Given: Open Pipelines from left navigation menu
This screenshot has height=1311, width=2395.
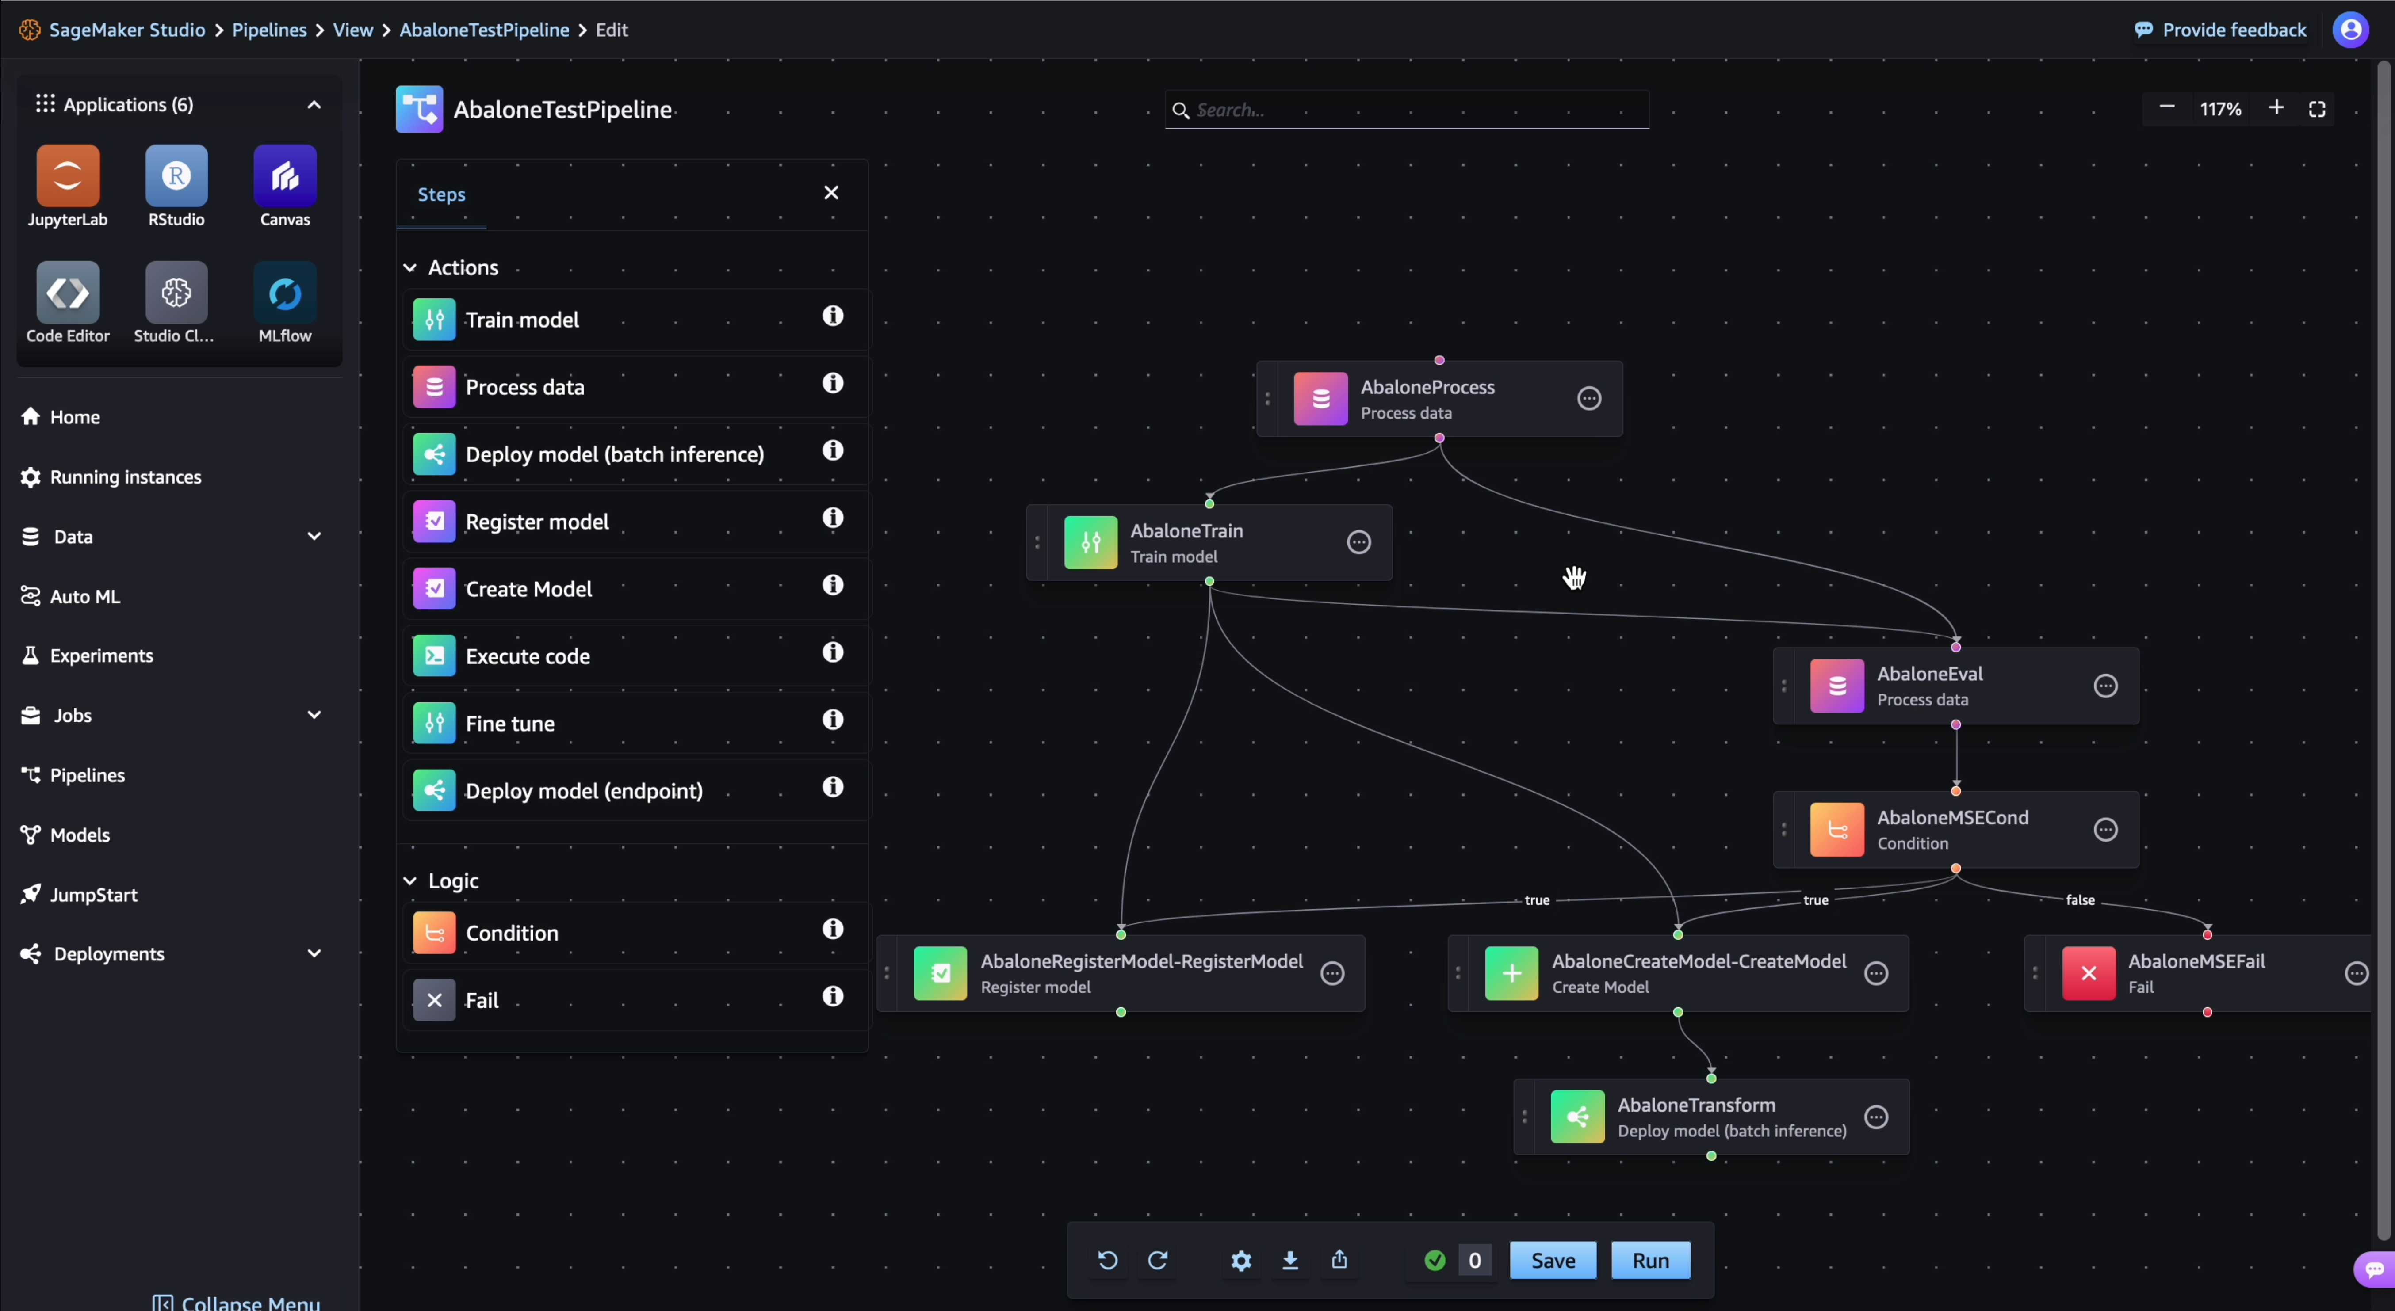Looking at the screenshot, I should [x=87, y=775].
